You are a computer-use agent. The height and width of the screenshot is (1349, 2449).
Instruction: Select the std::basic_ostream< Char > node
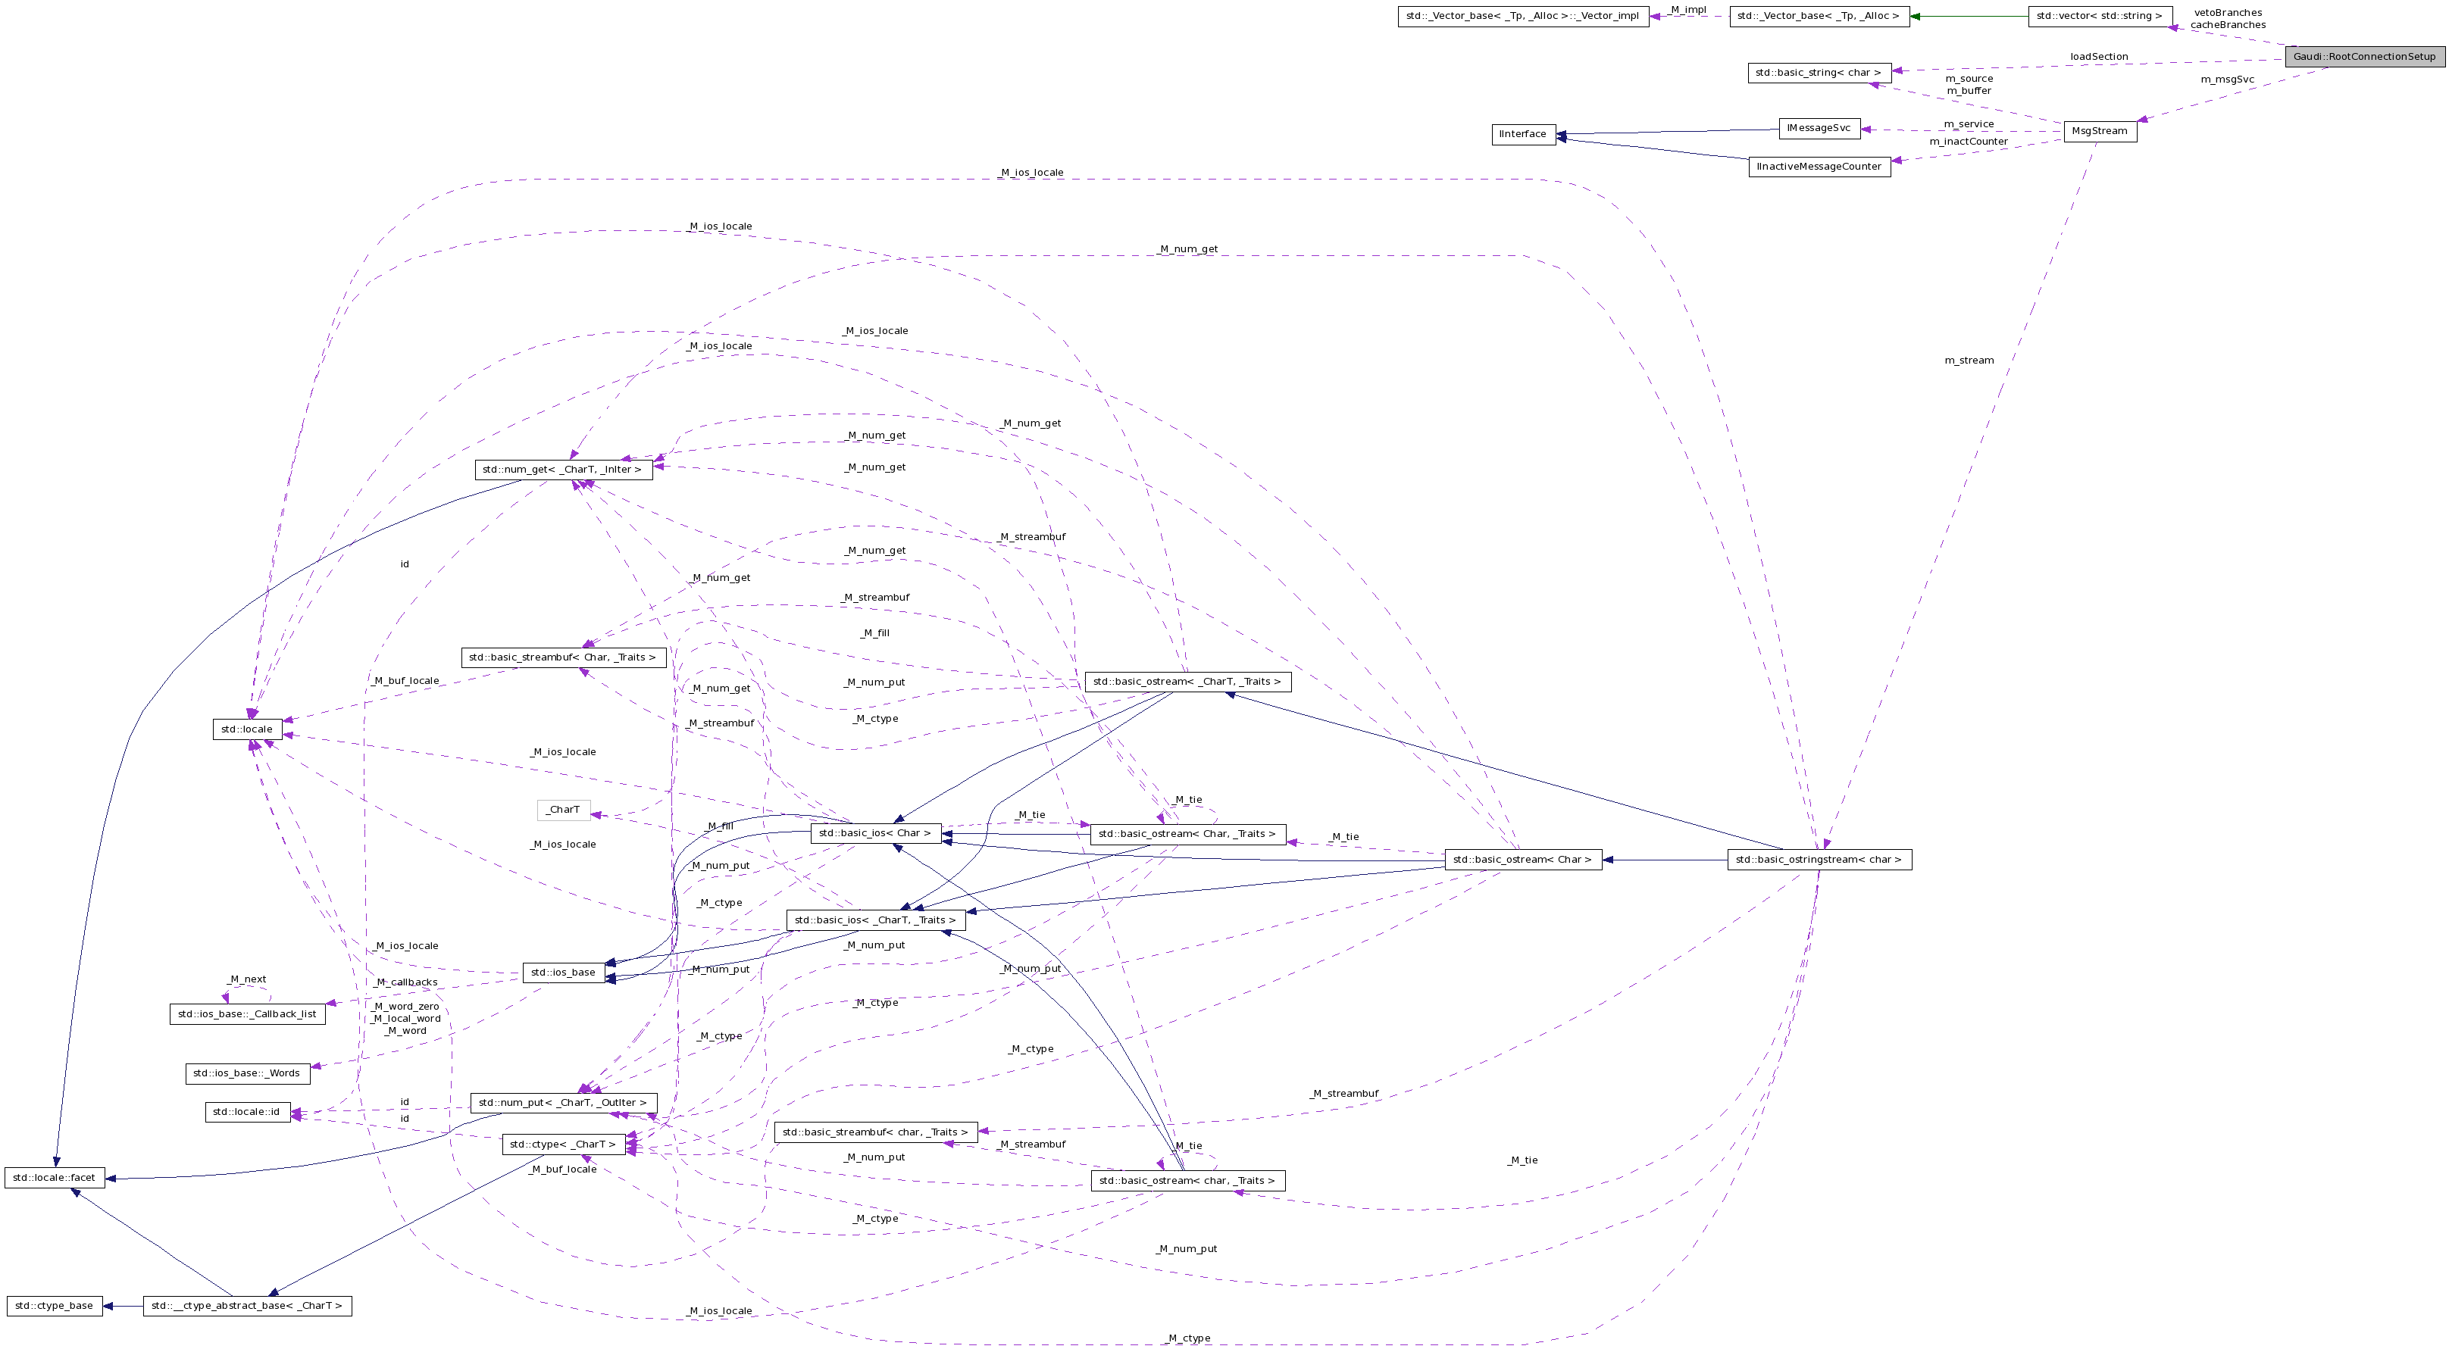coord(1525,860)
